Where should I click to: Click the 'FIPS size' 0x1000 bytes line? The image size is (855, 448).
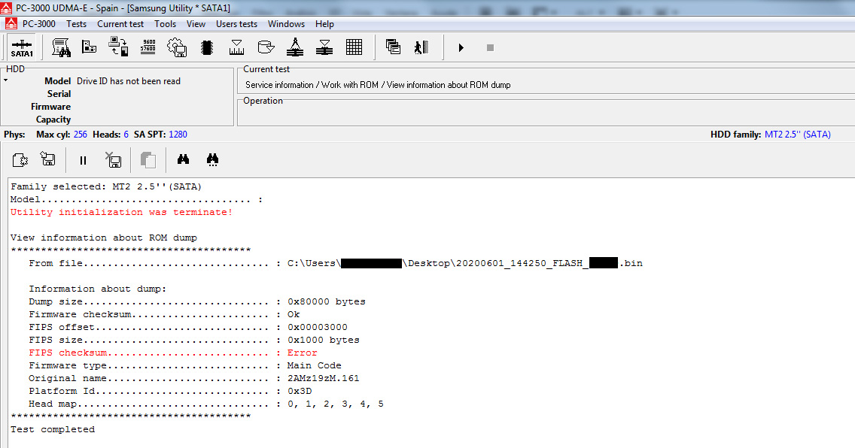194,341
